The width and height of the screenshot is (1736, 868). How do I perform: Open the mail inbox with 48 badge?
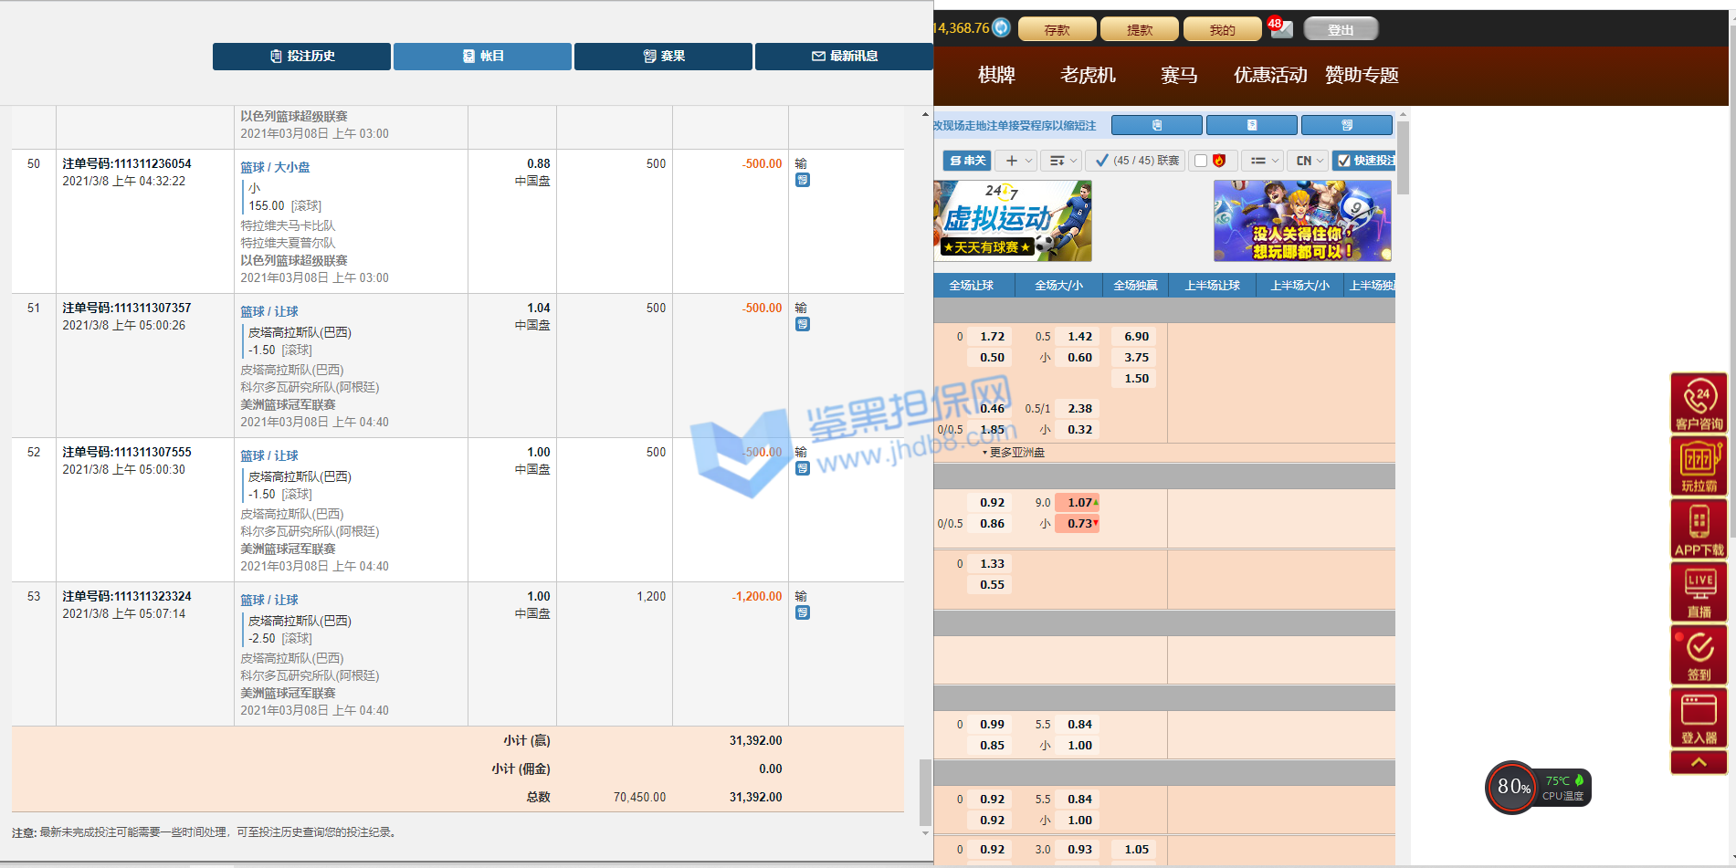point(1281,28)
